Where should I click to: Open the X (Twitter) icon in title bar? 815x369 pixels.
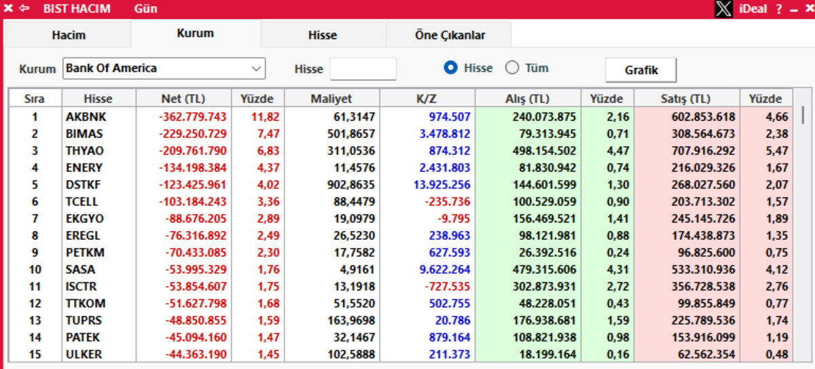point(724,9)
